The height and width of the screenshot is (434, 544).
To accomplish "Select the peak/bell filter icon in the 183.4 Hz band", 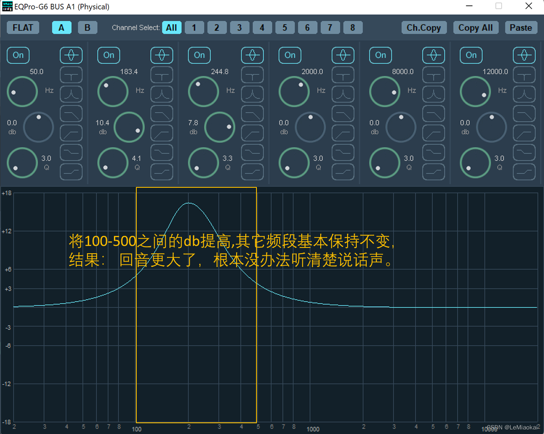I will click(162, 55).
